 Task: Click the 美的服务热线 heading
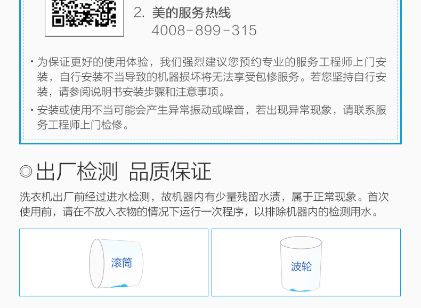[x=191, y=13]
